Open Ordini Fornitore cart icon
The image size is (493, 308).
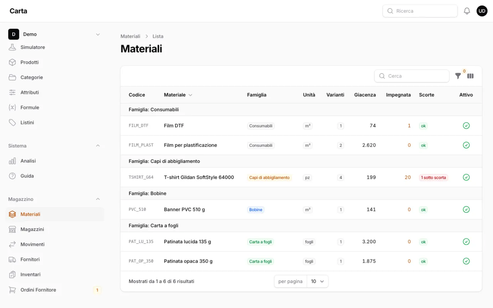pos(12,290)
